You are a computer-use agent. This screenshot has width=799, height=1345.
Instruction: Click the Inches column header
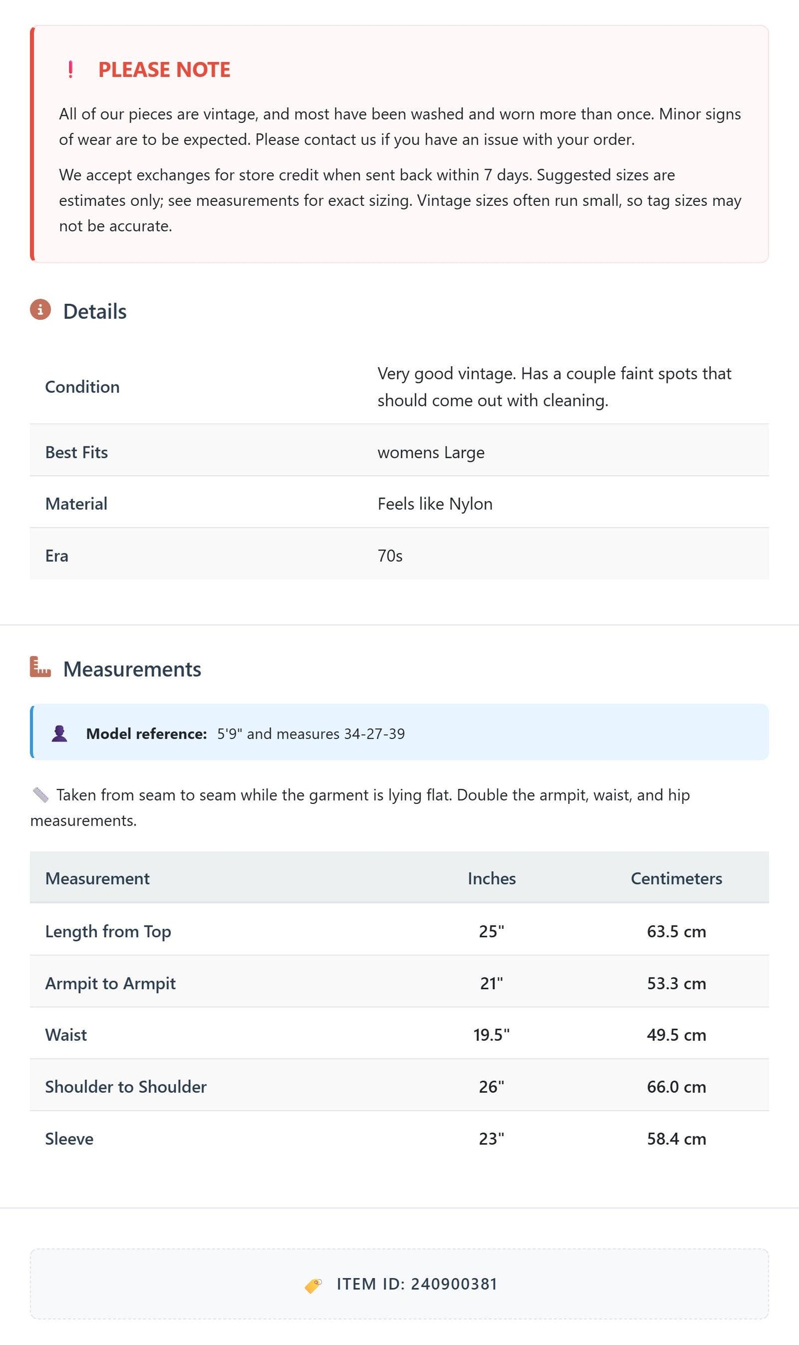pyautogui.click(x=492, y=879)
